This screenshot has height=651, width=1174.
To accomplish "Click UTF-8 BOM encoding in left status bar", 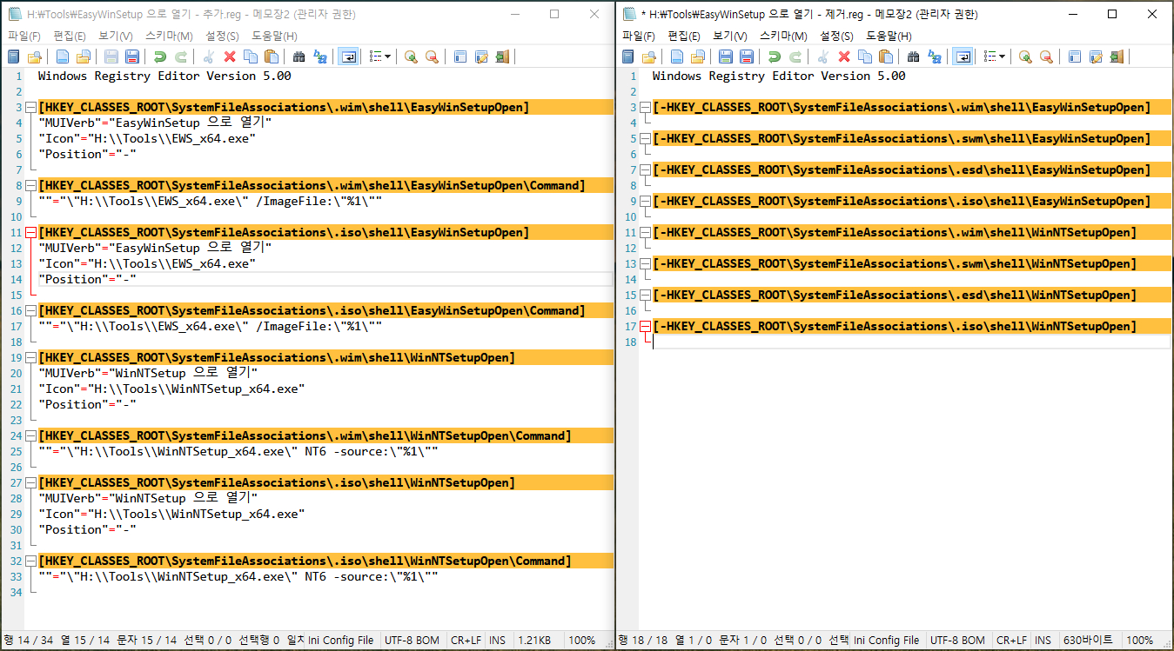I will pos(413,641).
